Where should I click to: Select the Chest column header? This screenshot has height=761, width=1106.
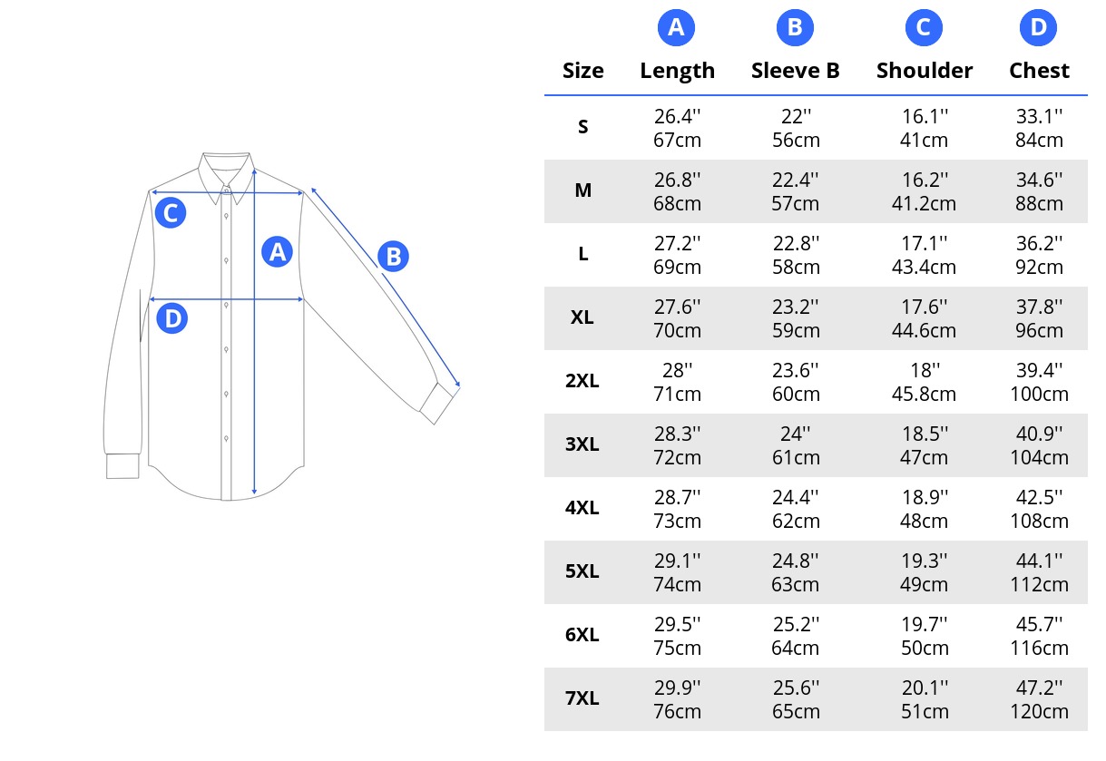(1039, 71)
